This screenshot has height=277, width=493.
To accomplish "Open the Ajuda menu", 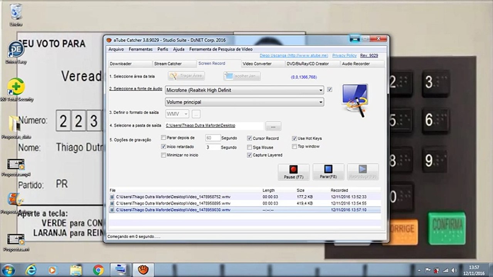I will tap(178, 49).
